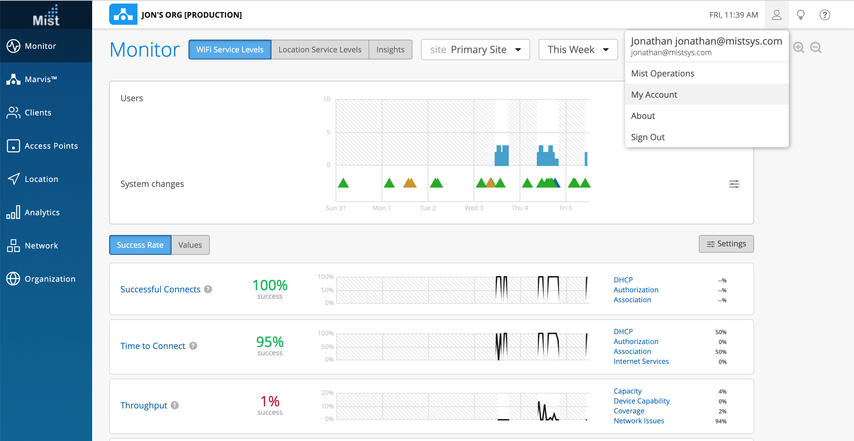Viewport: 854px width, 441px height.
Task: Click the zoom in magnifier icon
Action: [798, 47]
